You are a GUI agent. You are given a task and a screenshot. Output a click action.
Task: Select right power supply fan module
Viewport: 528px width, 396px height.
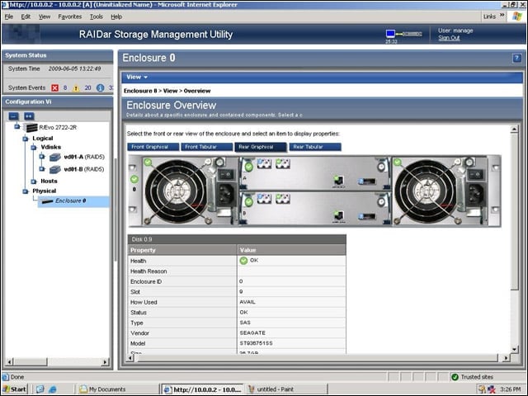tap(439, 191)
